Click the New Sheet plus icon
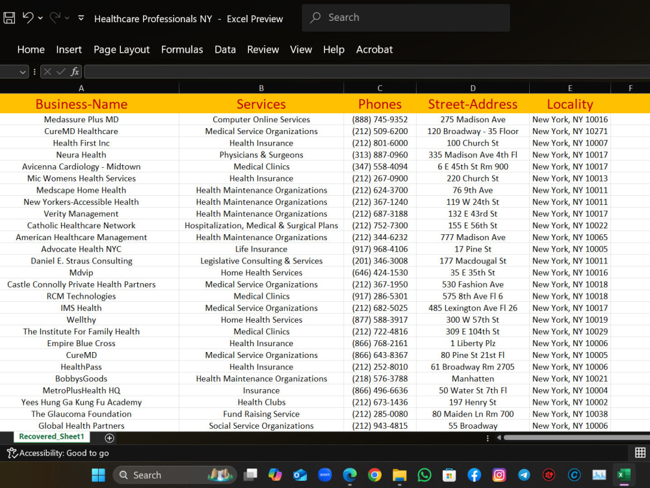650x488 pixels. coord(109,438)
